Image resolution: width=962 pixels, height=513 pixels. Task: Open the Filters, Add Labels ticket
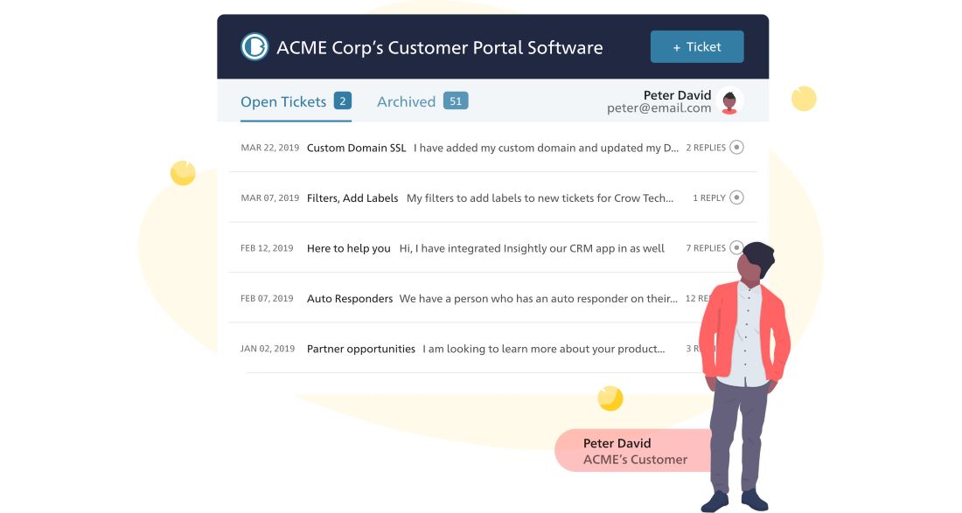tap(352, 198)
